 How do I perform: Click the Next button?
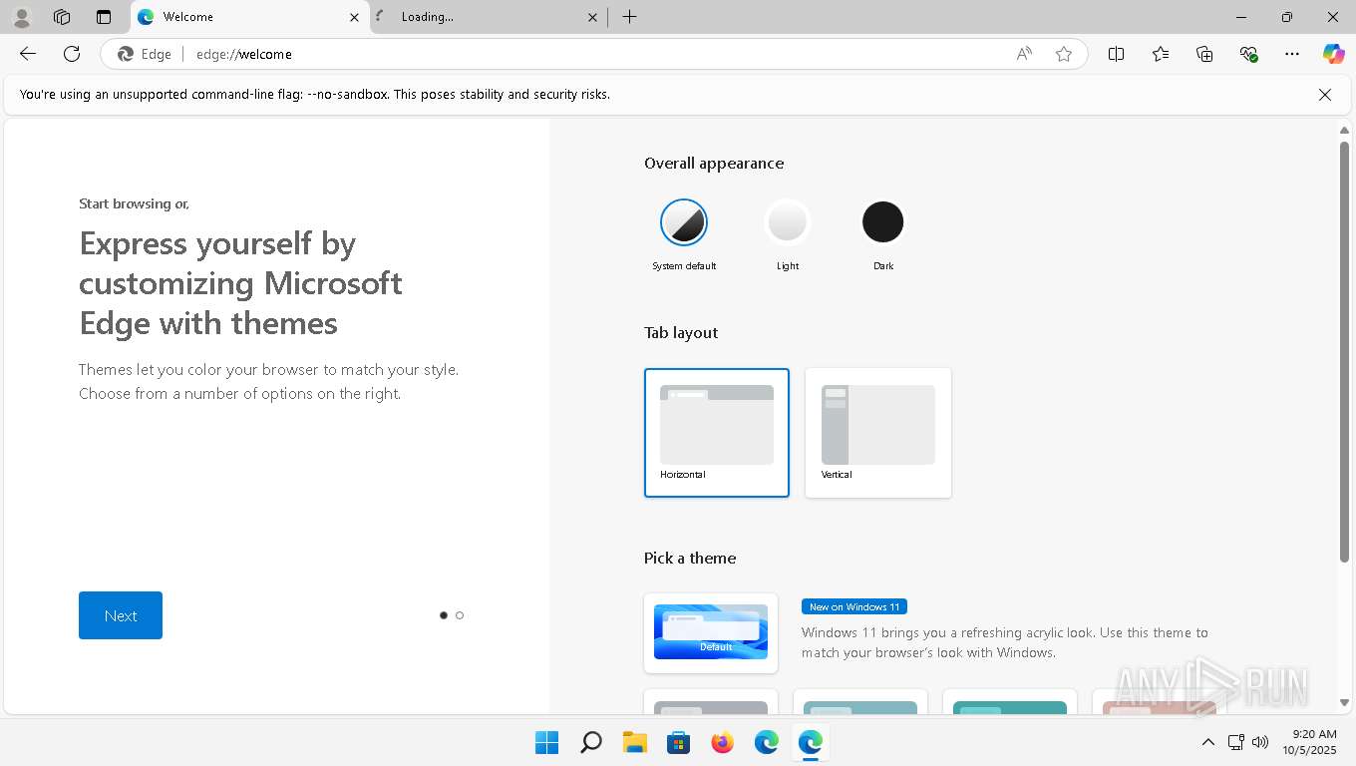[x=121, y=615]
